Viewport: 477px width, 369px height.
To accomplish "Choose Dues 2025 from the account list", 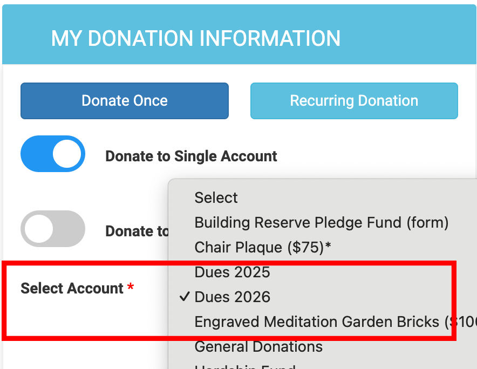I will (x=232, y=272).
